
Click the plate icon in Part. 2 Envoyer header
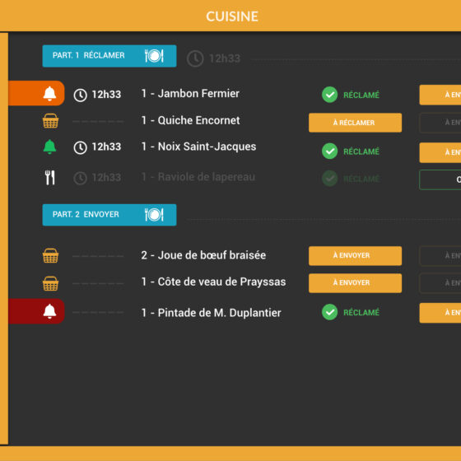click(x=154, y=215)
